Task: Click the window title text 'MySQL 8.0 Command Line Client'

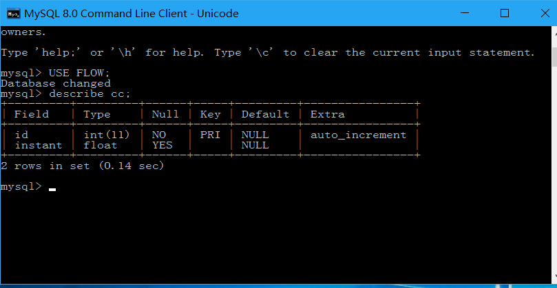Action: [106, 14]
